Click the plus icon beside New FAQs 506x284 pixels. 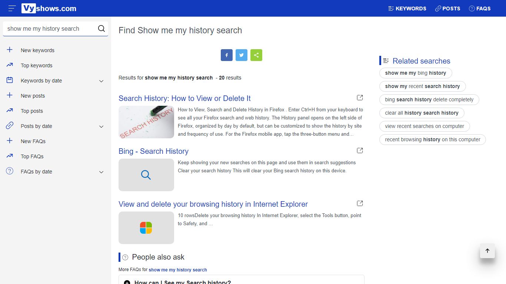point(10,141)
